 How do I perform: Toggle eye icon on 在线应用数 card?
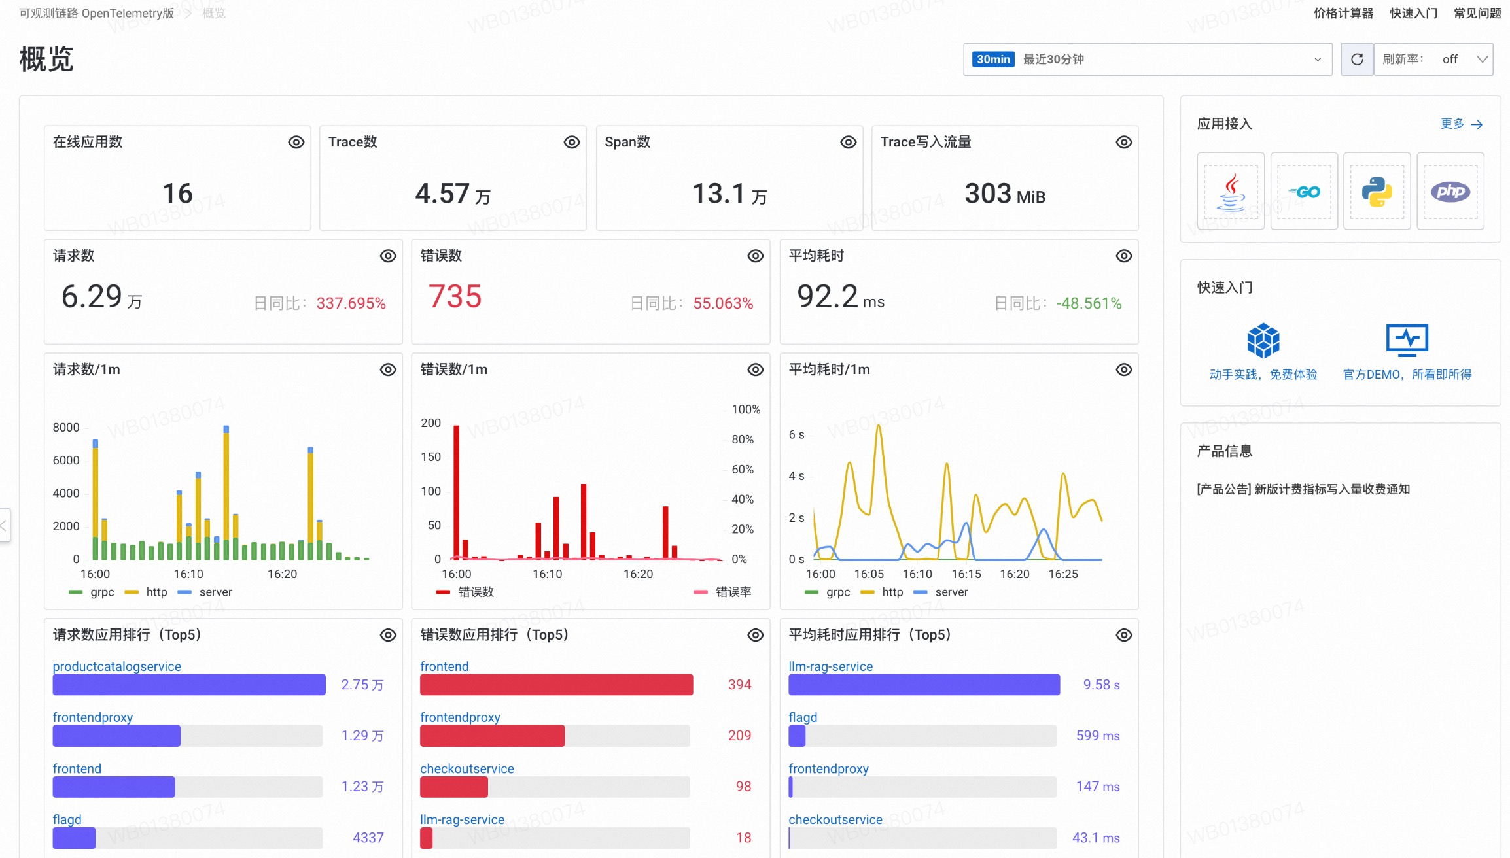tap(296, 142)
